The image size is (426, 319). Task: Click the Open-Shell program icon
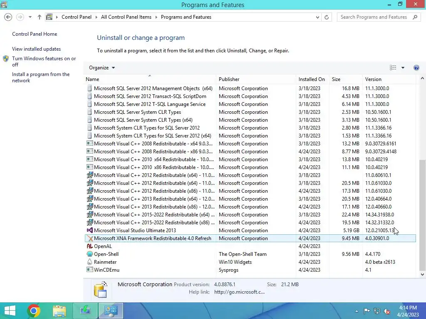coord(90,254)
